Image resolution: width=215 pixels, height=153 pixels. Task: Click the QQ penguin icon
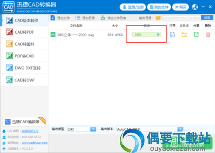tap(4, 131)
